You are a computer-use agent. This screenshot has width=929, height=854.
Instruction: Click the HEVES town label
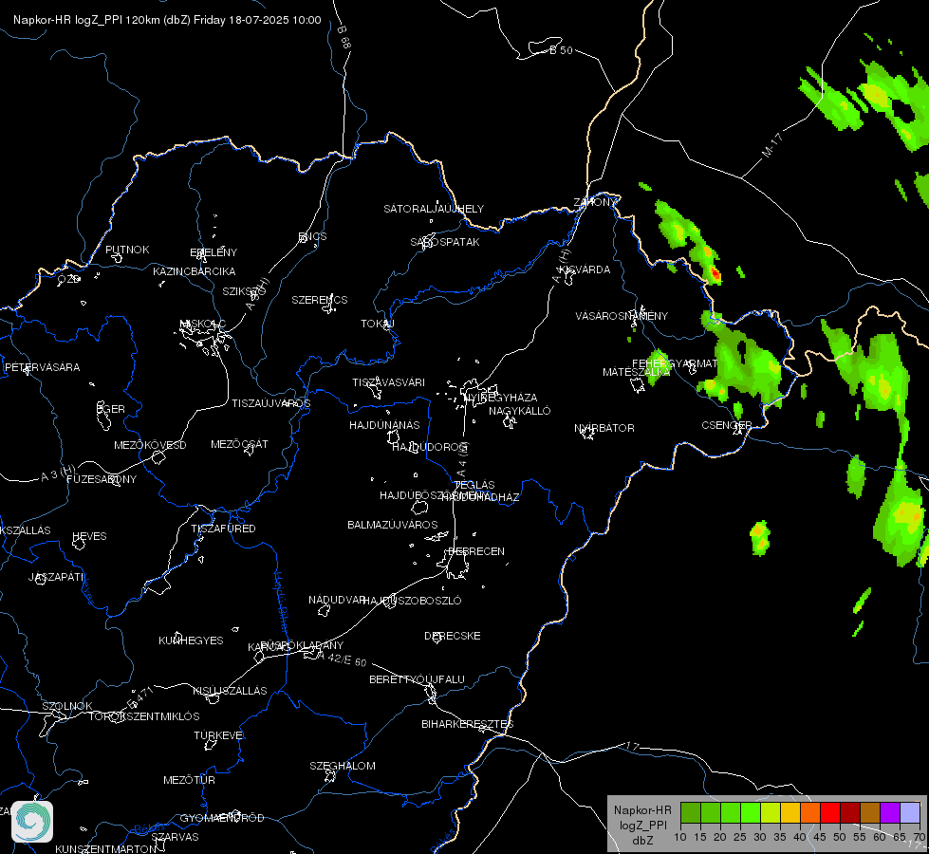click(x=89, y=536)
